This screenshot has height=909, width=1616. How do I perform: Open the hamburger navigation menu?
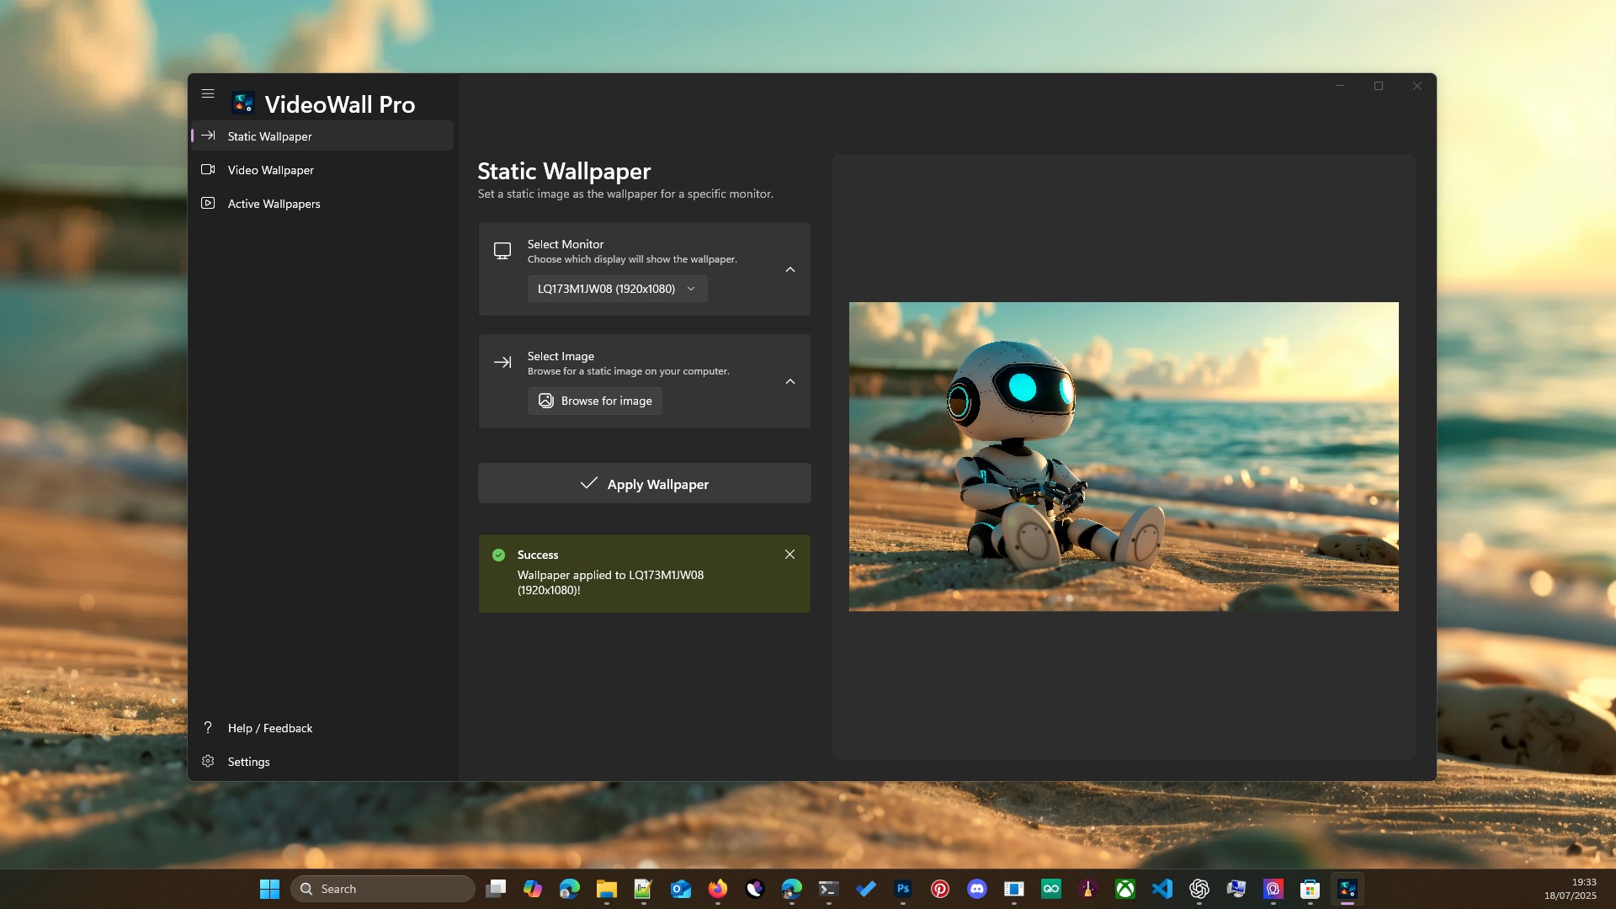[x=208, y=93]
